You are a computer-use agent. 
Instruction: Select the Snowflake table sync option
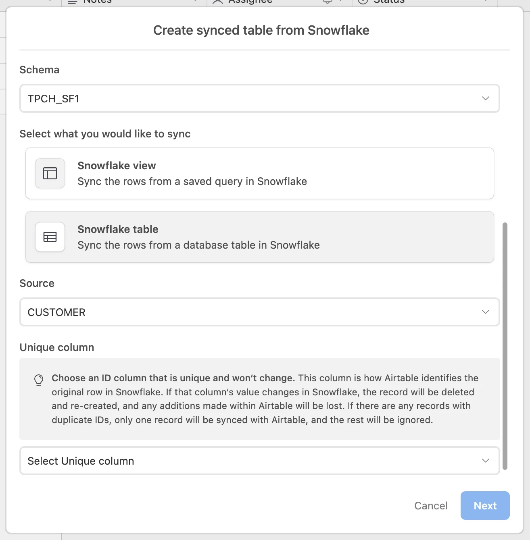(x=260, y=237)
